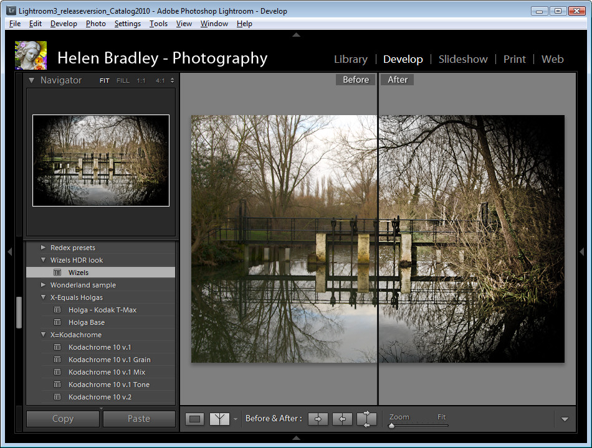Expand the Redex presets folder
Image resolution: width=592 pixels, height=448 pixels.
(44, 248)
